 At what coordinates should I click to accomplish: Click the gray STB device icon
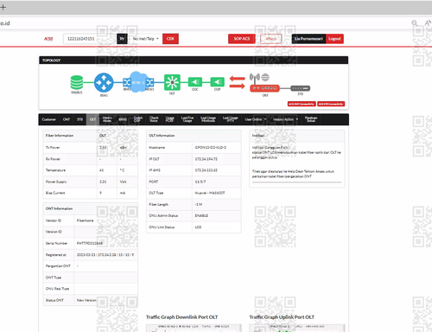[x=300, y=88]
